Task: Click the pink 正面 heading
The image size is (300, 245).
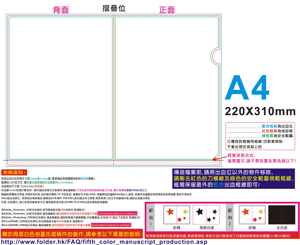Action: pos(167,10)
